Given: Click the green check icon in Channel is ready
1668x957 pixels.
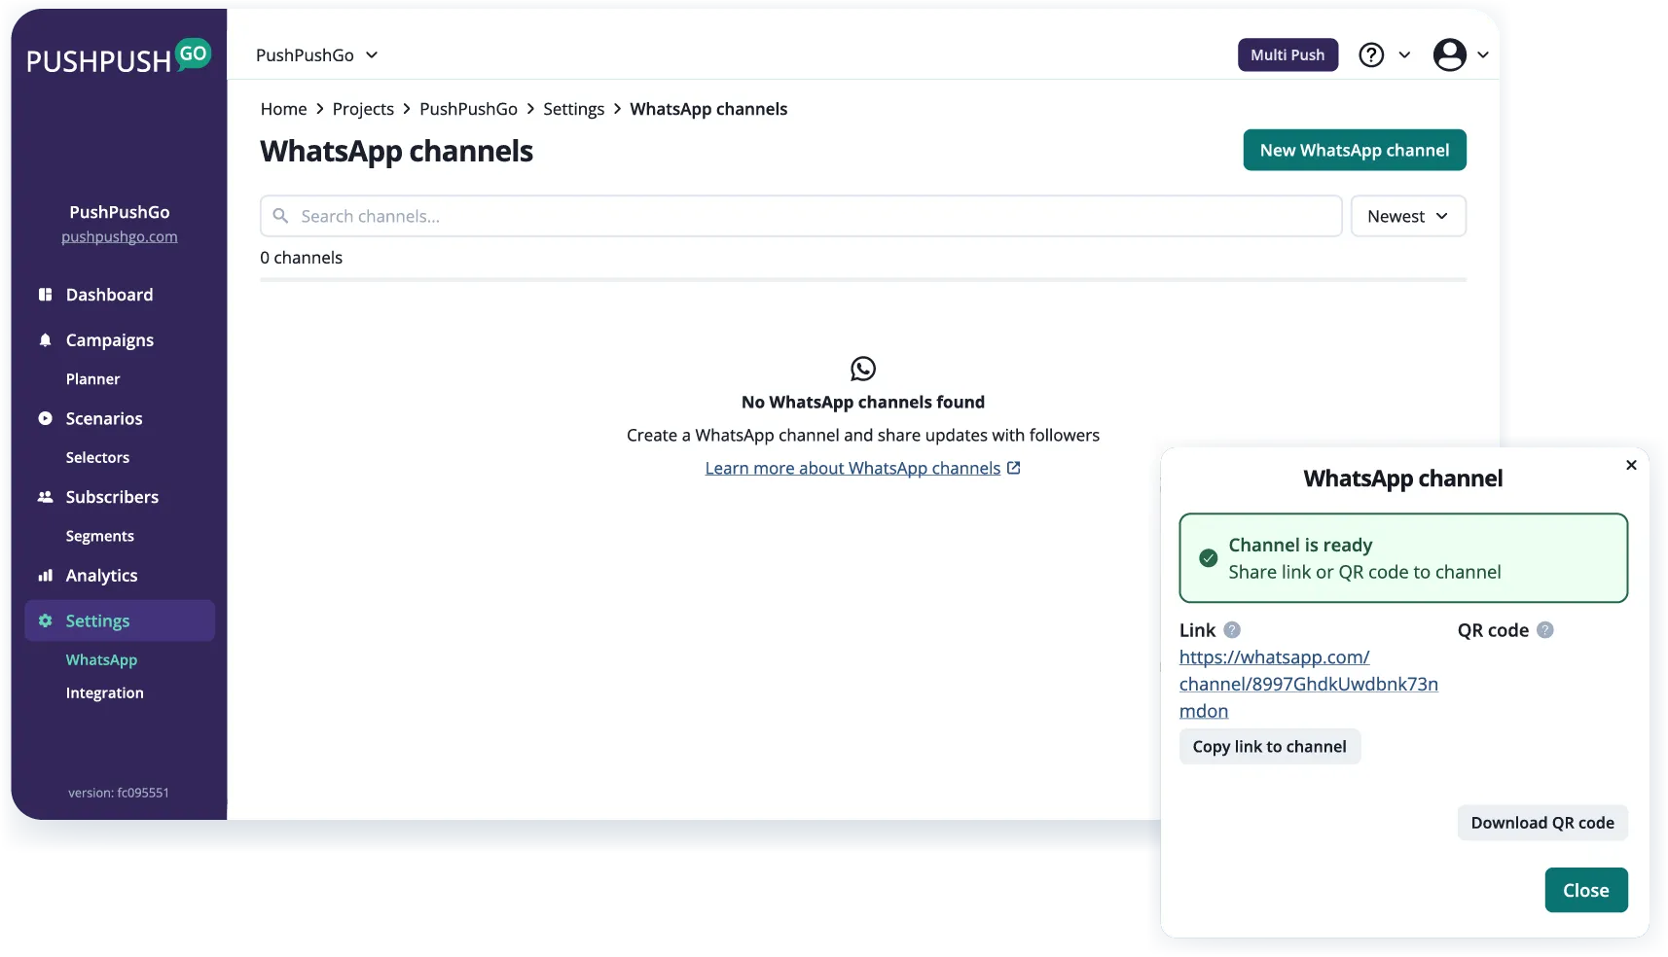Looking at the screenshot, I should click(x=1208, y=558).
